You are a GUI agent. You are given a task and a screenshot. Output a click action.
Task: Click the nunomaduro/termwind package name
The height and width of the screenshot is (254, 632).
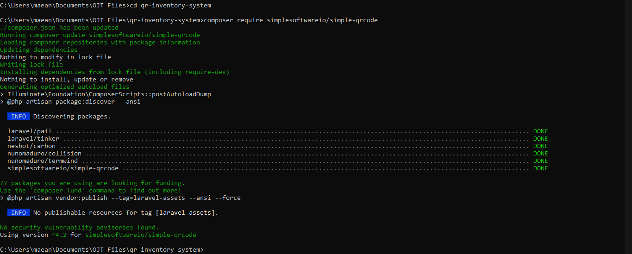pos(43,161)
